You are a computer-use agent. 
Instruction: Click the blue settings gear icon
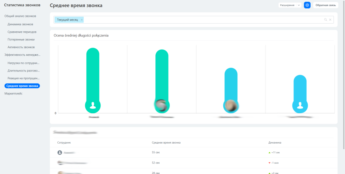(307, 5)
